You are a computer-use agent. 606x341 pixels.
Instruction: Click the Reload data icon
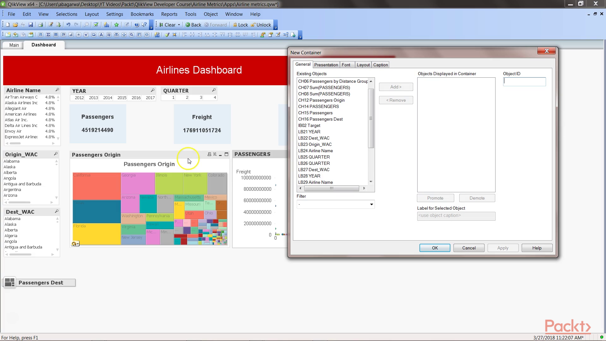[x=58, y=25]
